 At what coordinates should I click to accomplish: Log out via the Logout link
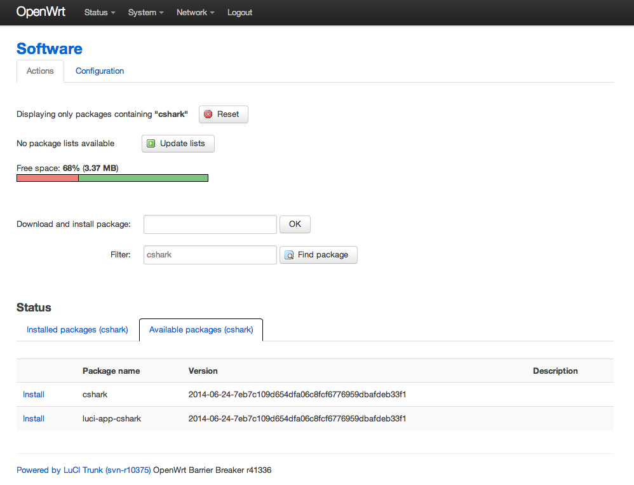(239, 13)
